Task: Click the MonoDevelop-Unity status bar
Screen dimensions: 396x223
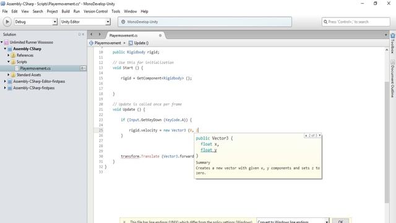Action: (205, 22)
